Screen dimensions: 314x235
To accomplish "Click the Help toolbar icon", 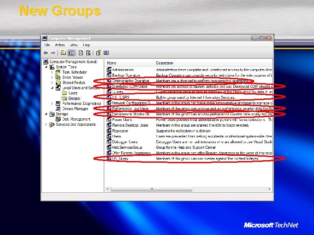I will (98, 53).
